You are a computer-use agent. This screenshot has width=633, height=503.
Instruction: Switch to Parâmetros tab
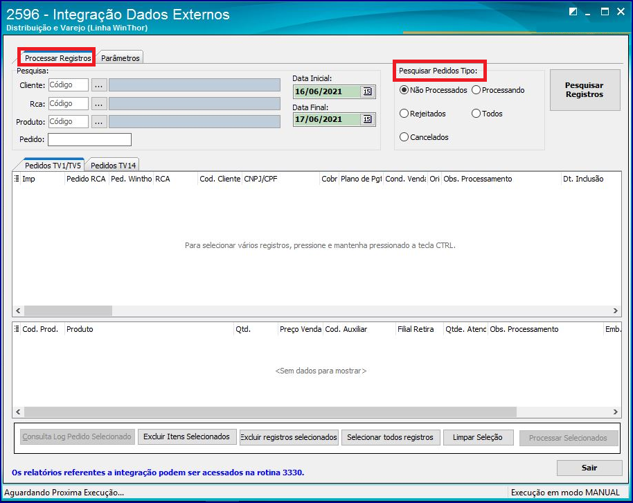121,58
